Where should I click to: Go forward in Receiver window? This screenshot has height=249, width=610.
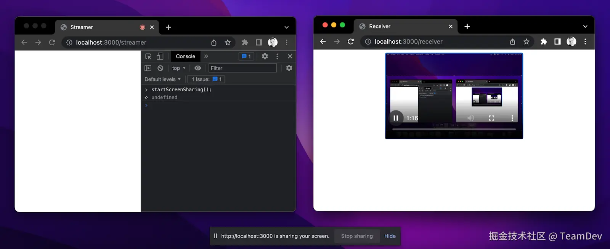pos(337,41)
